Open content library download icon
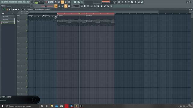 pos(142,2)
